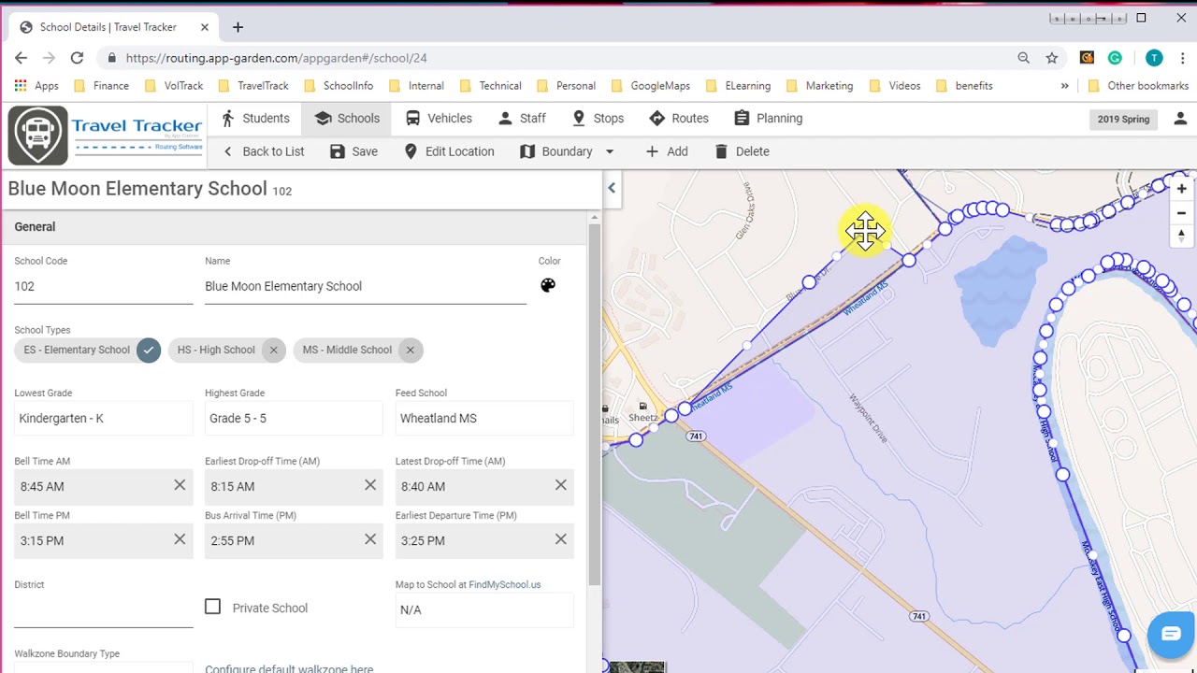This screenshot has height=673, width=1197.
Task: Clear the Earliest Departure Time (PM) value
Action: pos(561,539)
